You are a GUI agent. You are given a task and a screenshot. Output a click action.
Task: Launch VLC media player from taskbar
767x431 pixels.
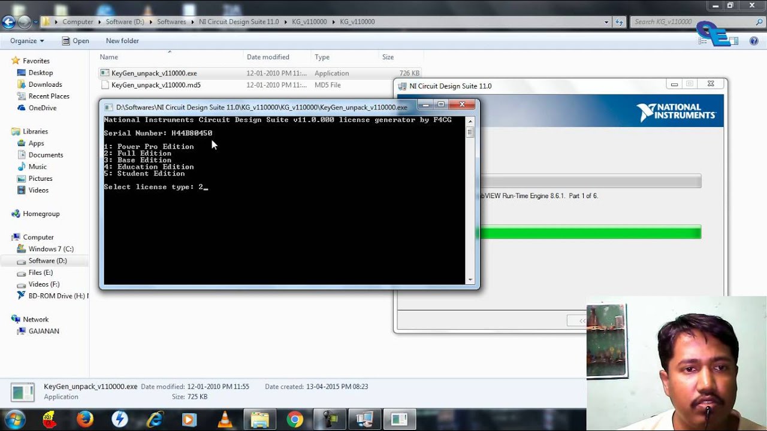pos(225,420)
